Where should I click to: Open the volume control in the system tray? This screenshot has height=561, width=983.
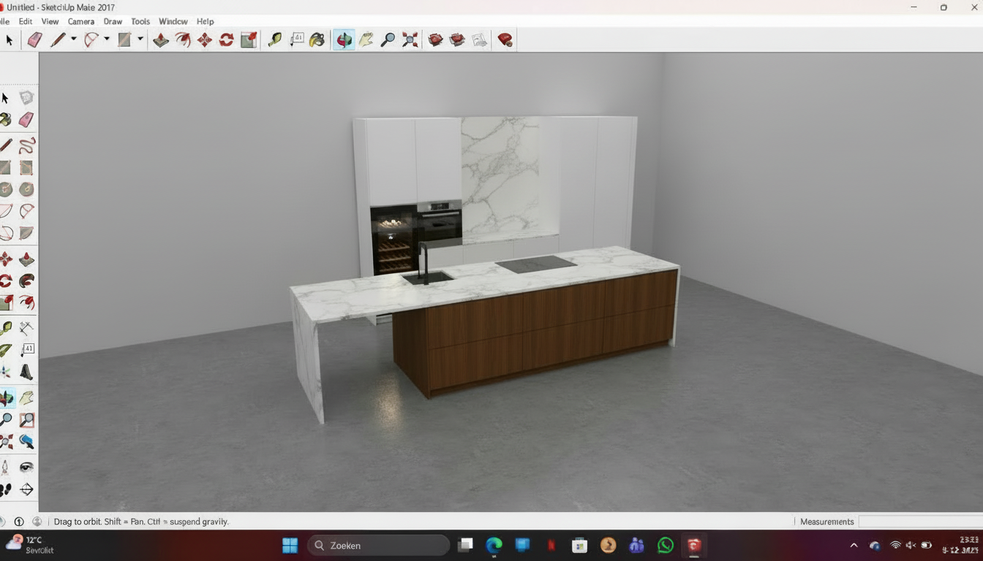tap(910, 545)
